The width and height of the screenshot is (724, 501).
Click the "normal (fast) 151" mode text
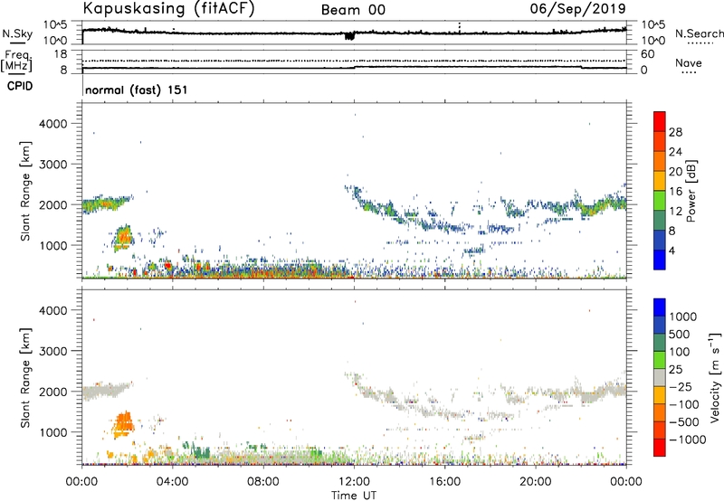pyautogui.click(x=137, y=90)
